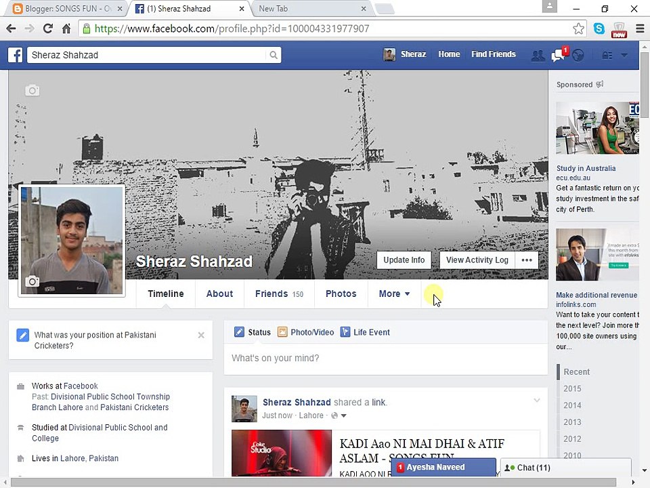Click Status pencil icon in composer

[239, 332]
